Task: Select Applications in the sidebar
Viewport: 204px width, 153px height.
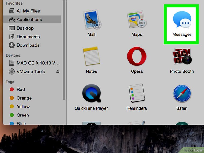Action: 29,20
